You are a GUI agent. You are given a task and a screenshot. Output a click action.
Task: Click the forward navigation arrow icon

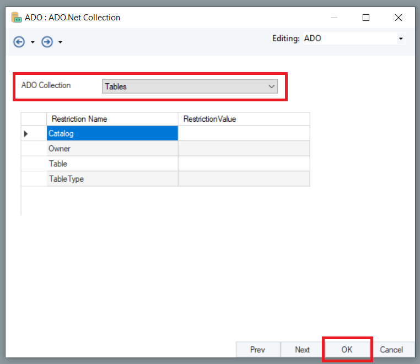tap(47, 42)
